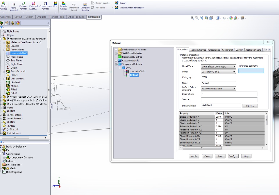The width and height of the screenshot is (279, 195).
Task: Expand the Custom Materials library
Action: [x=116, y=61]
